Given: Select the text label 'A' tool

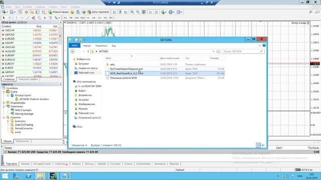Looking at the screenshot, I should click(45, 18).
